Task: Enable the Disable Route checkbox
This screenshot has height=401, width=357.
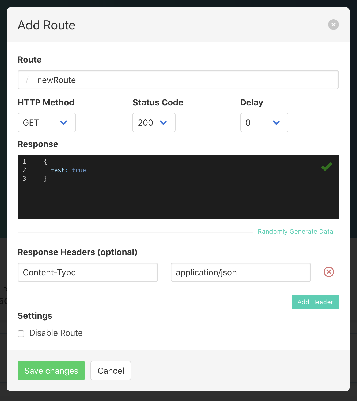Action: tap(21, 333)
